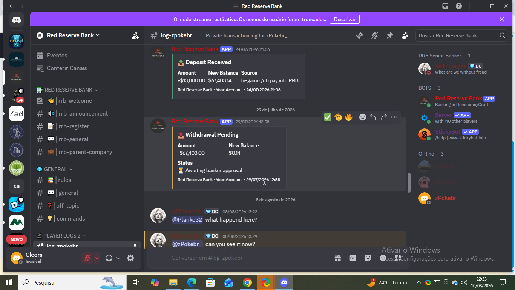The image size is (515, 290).
Task: Open Microsoft Edge from taskbar
Action: [x=192, y=282]
